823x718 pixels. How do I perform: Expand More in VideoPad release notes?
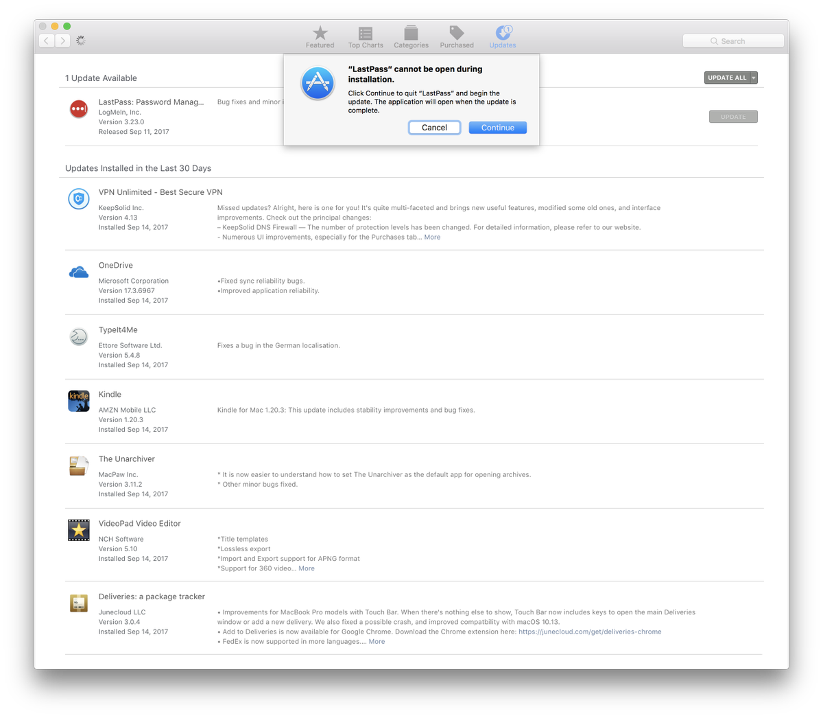(307, 568)
